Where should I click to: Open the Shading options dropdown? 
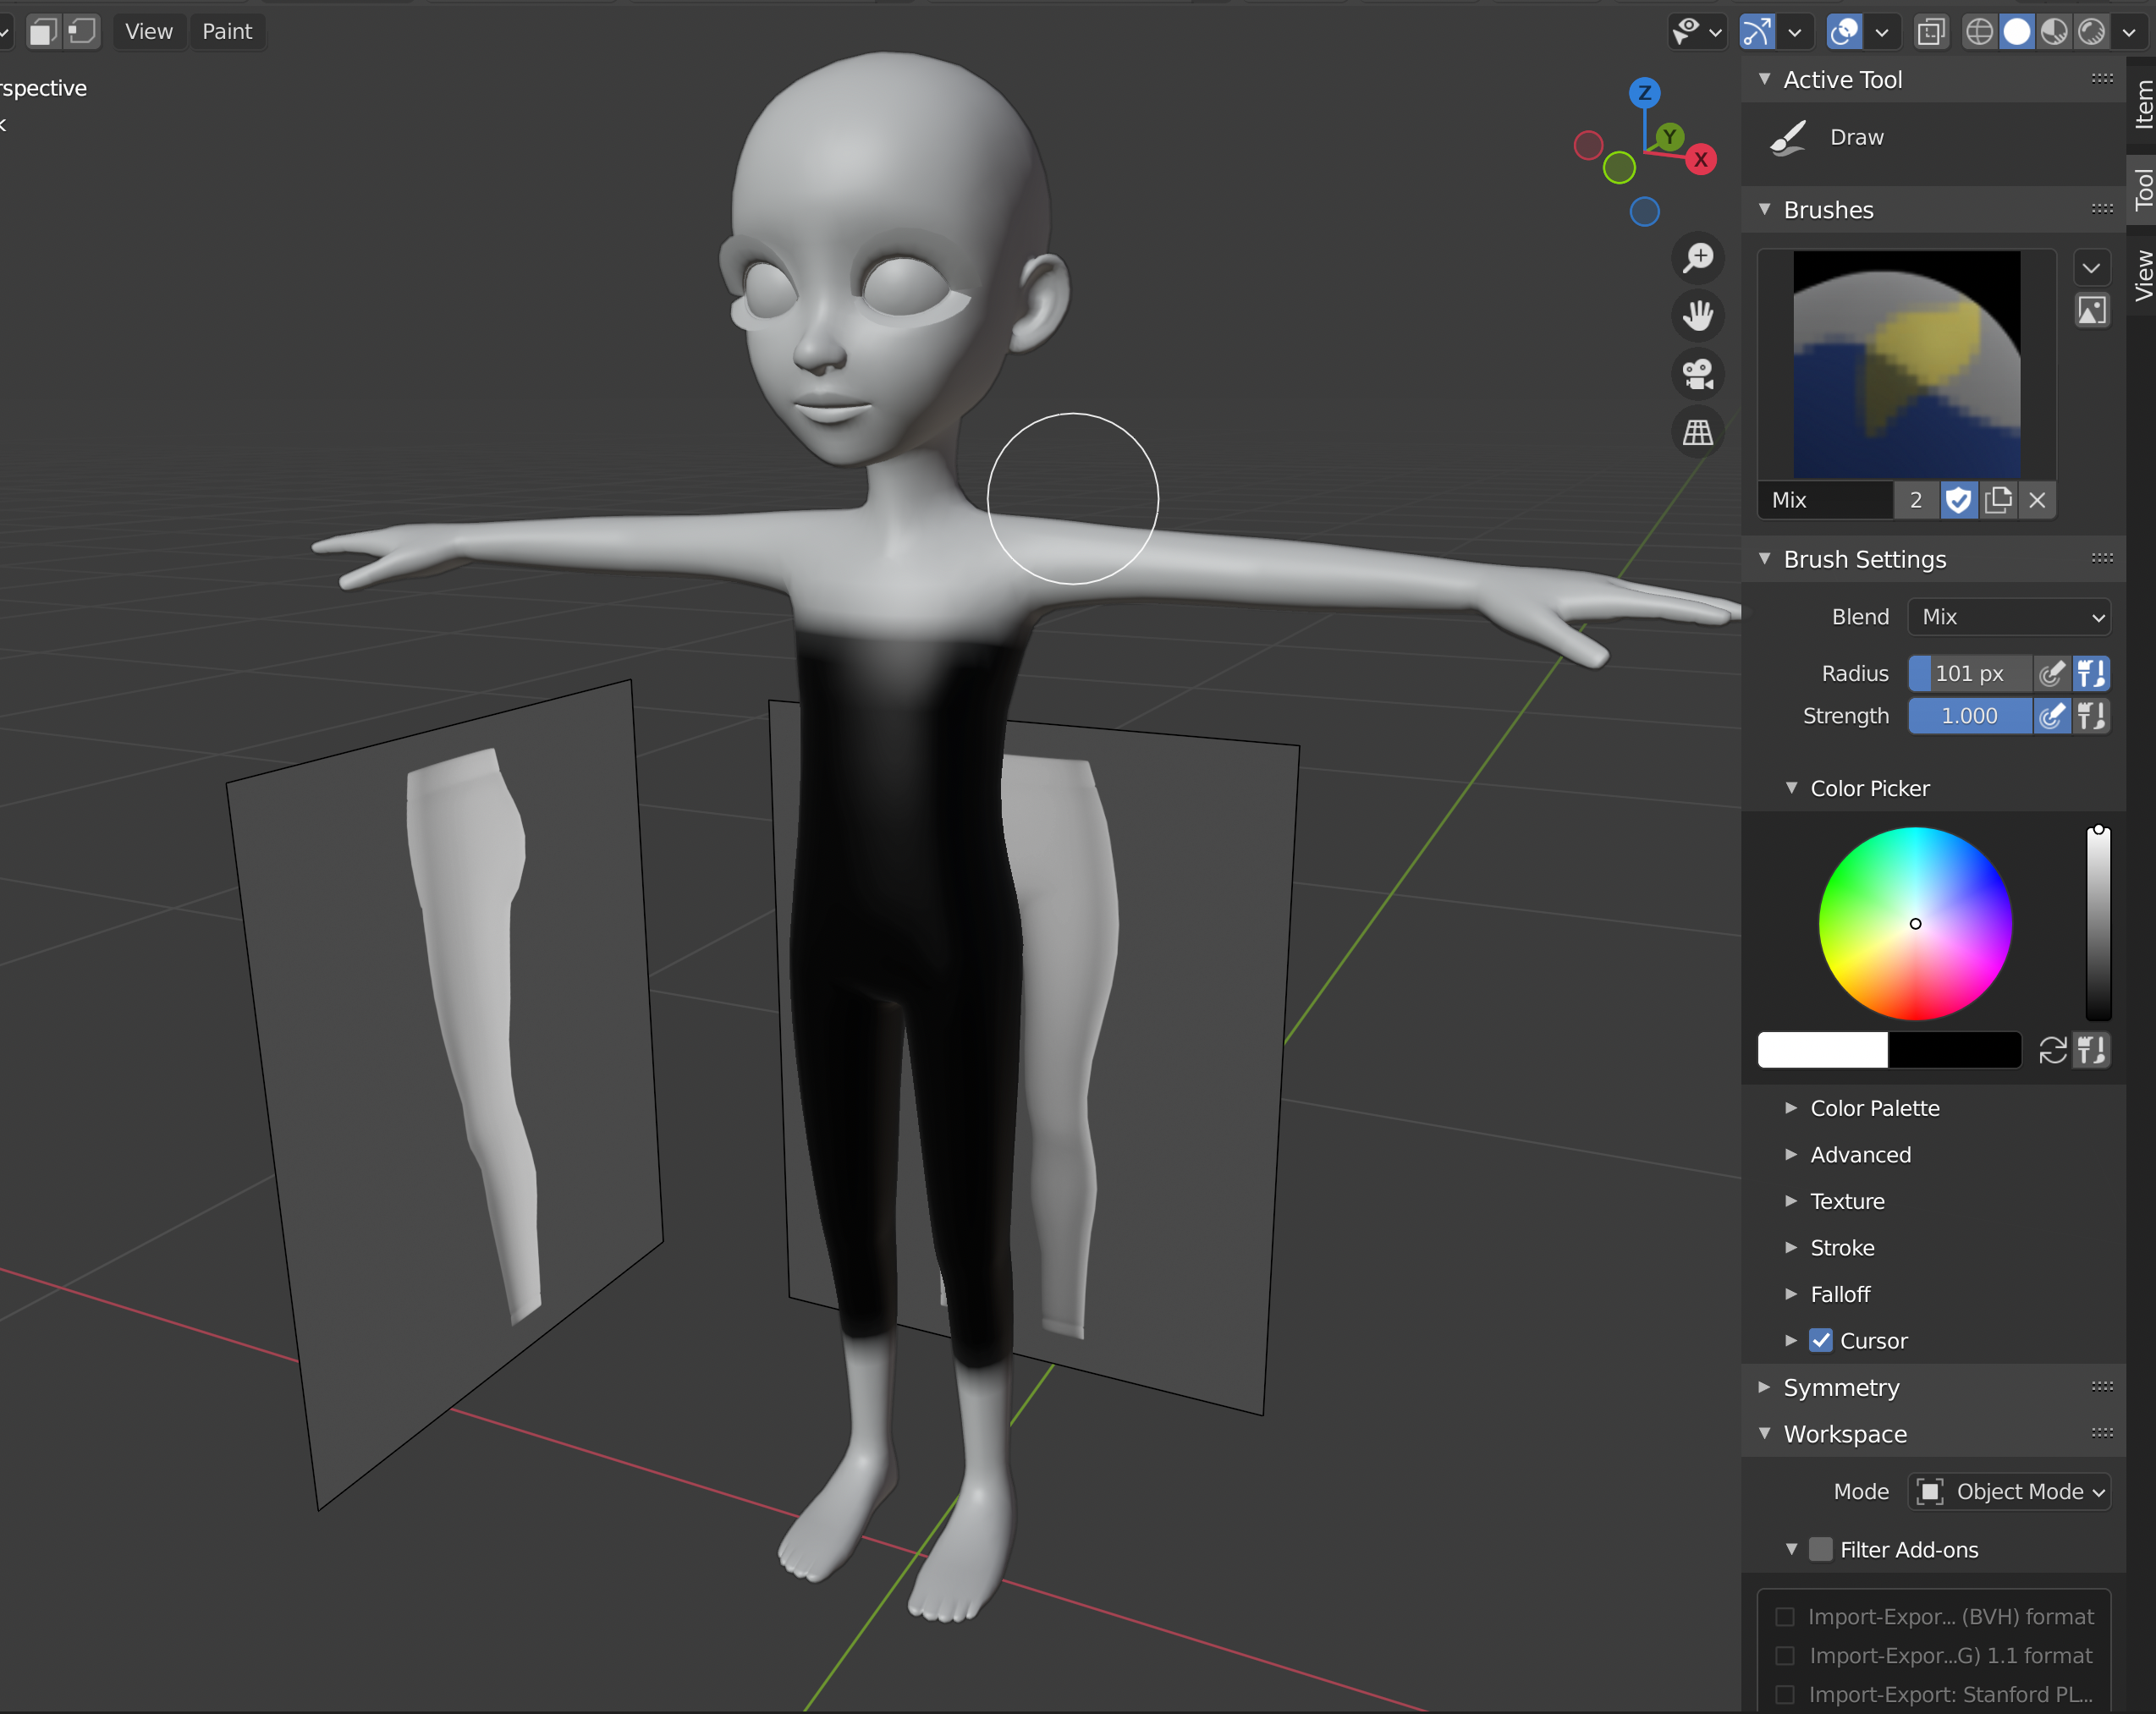pyautogui.click(x=2129, y=32)
